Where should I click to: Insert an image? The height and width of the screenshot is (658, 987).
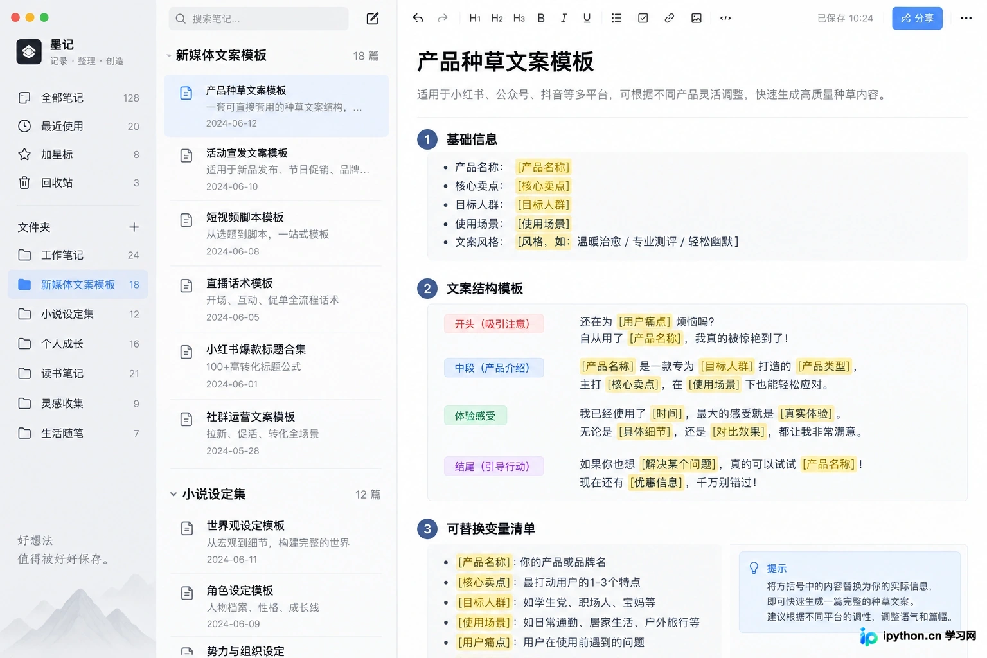696,18
